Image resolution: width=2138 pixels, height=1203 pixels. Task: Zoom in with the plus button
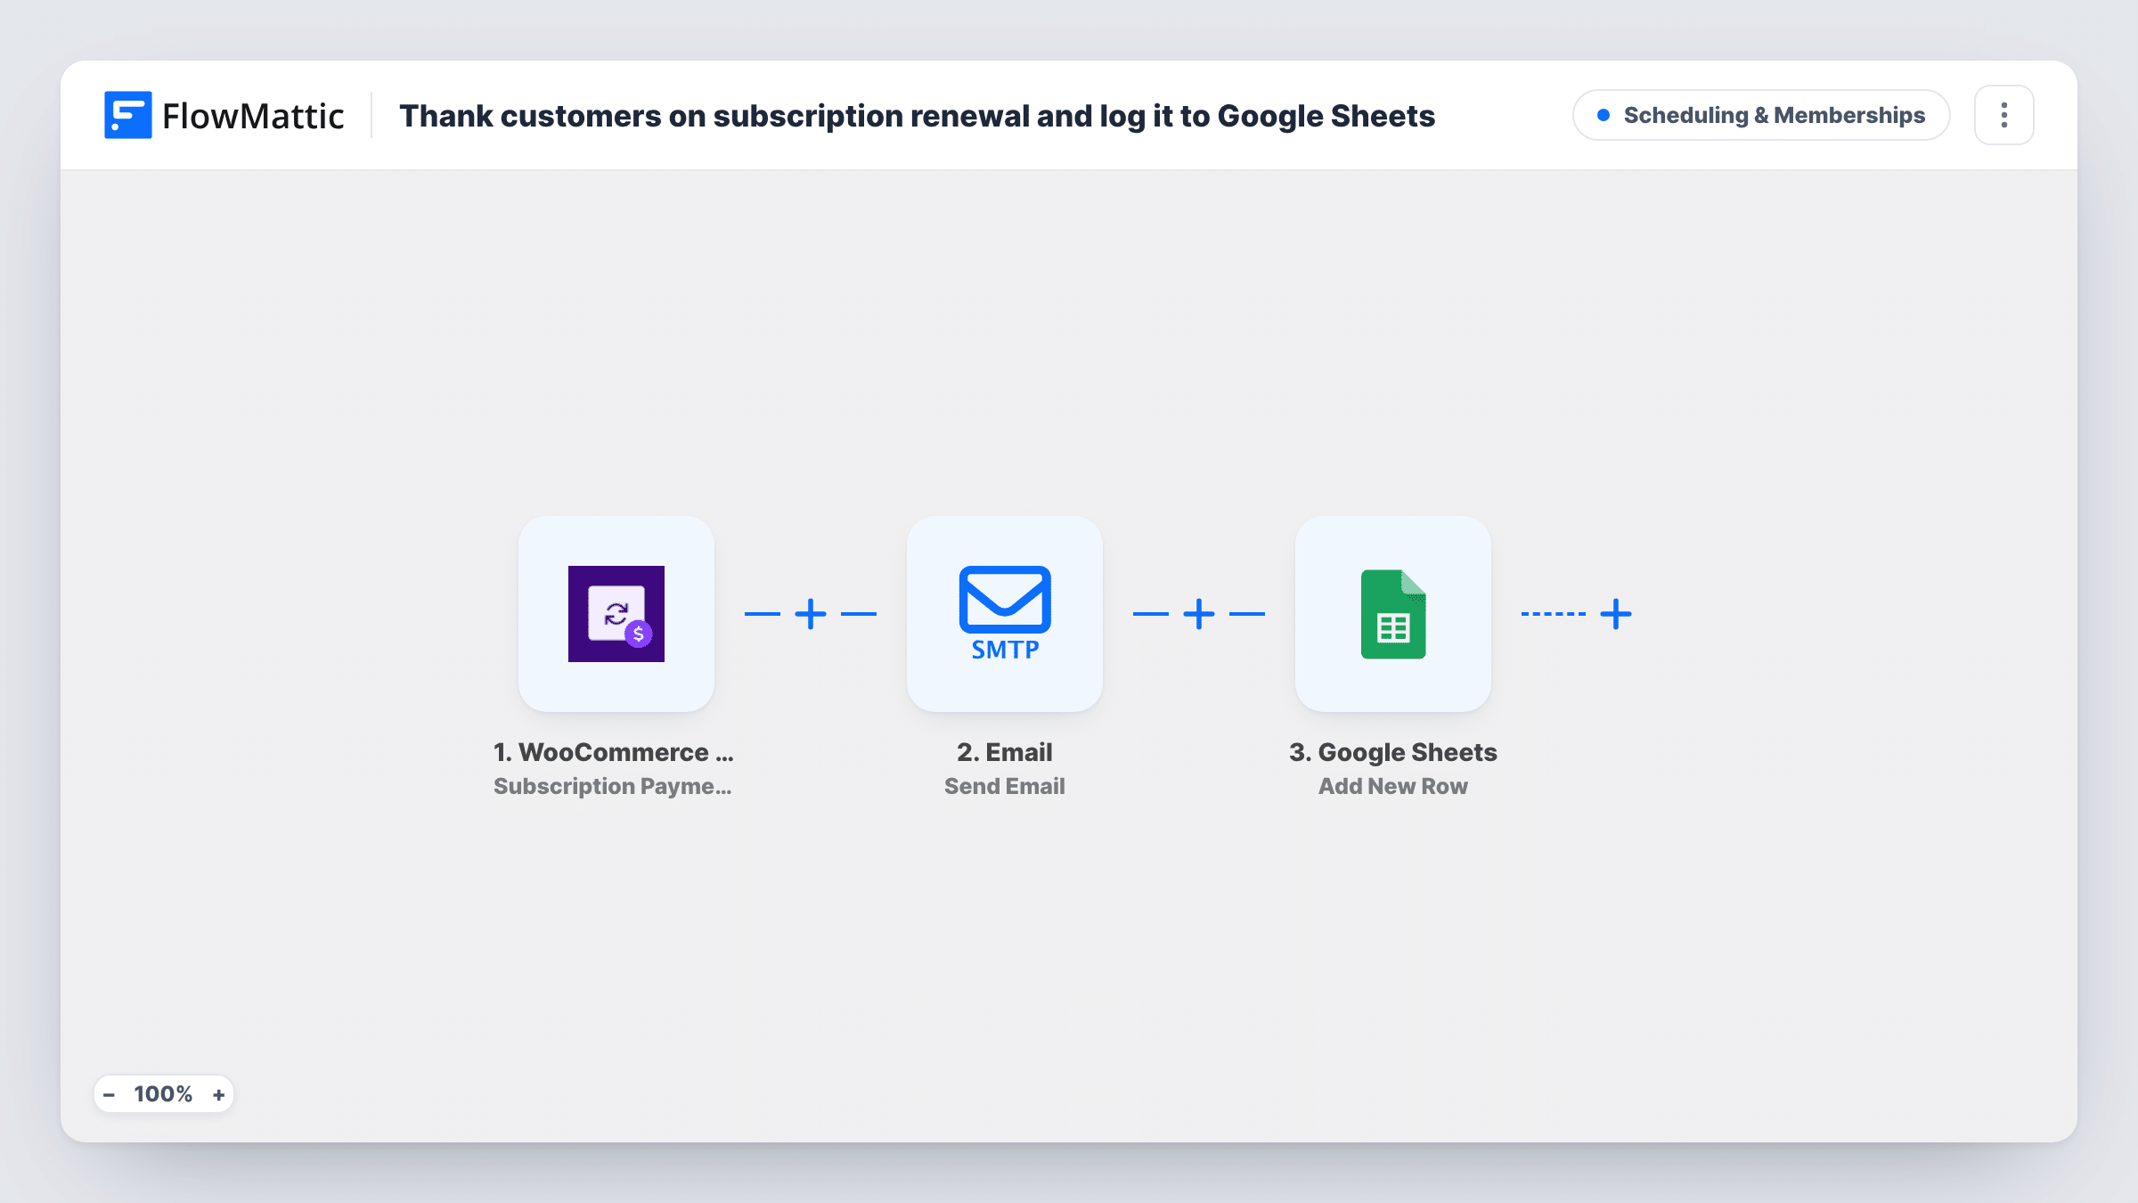click(x=218, y=1094)
